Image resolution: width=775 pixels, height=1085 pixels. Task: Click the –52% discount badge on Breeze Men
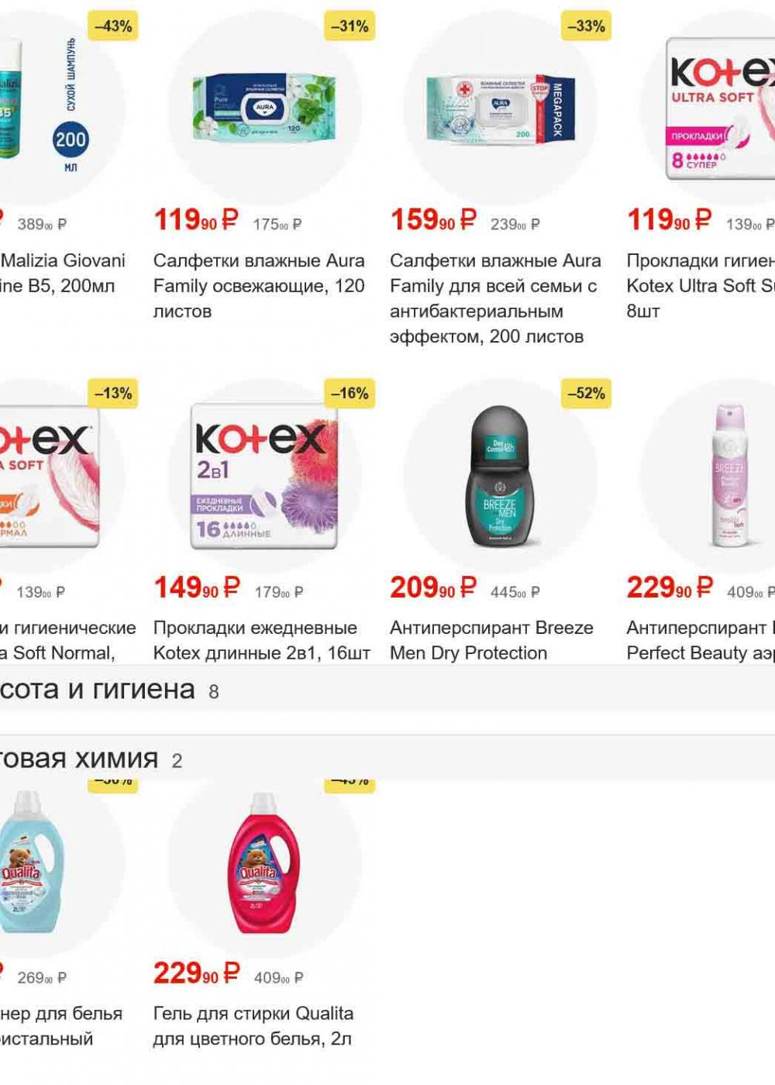point(586,394)
